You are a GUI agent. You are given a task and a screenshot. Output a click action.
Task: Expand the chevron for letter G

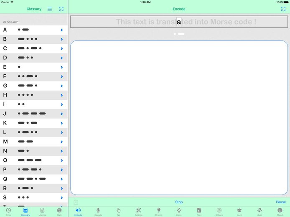62,86
